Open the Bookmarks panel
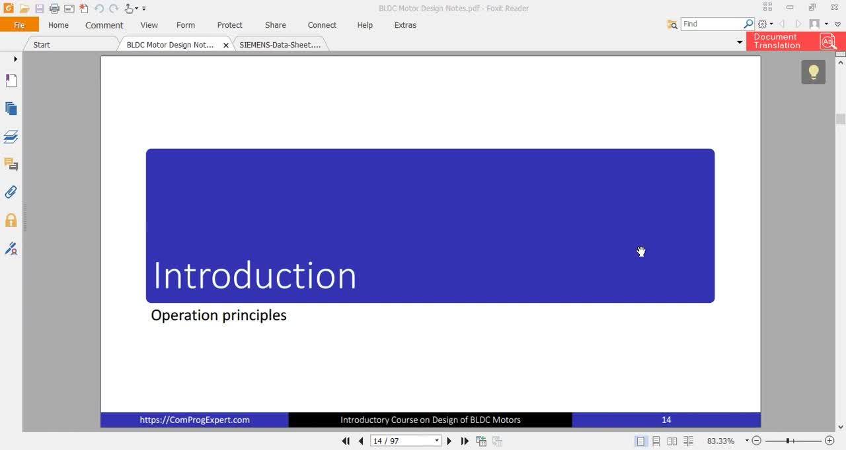Viewport: 846px width, 450px height. point(11,80)
